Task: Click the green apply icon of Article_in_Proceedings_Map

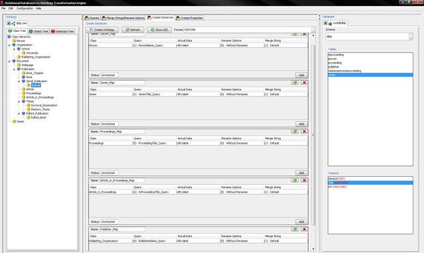Action: (x=295, y=180)
